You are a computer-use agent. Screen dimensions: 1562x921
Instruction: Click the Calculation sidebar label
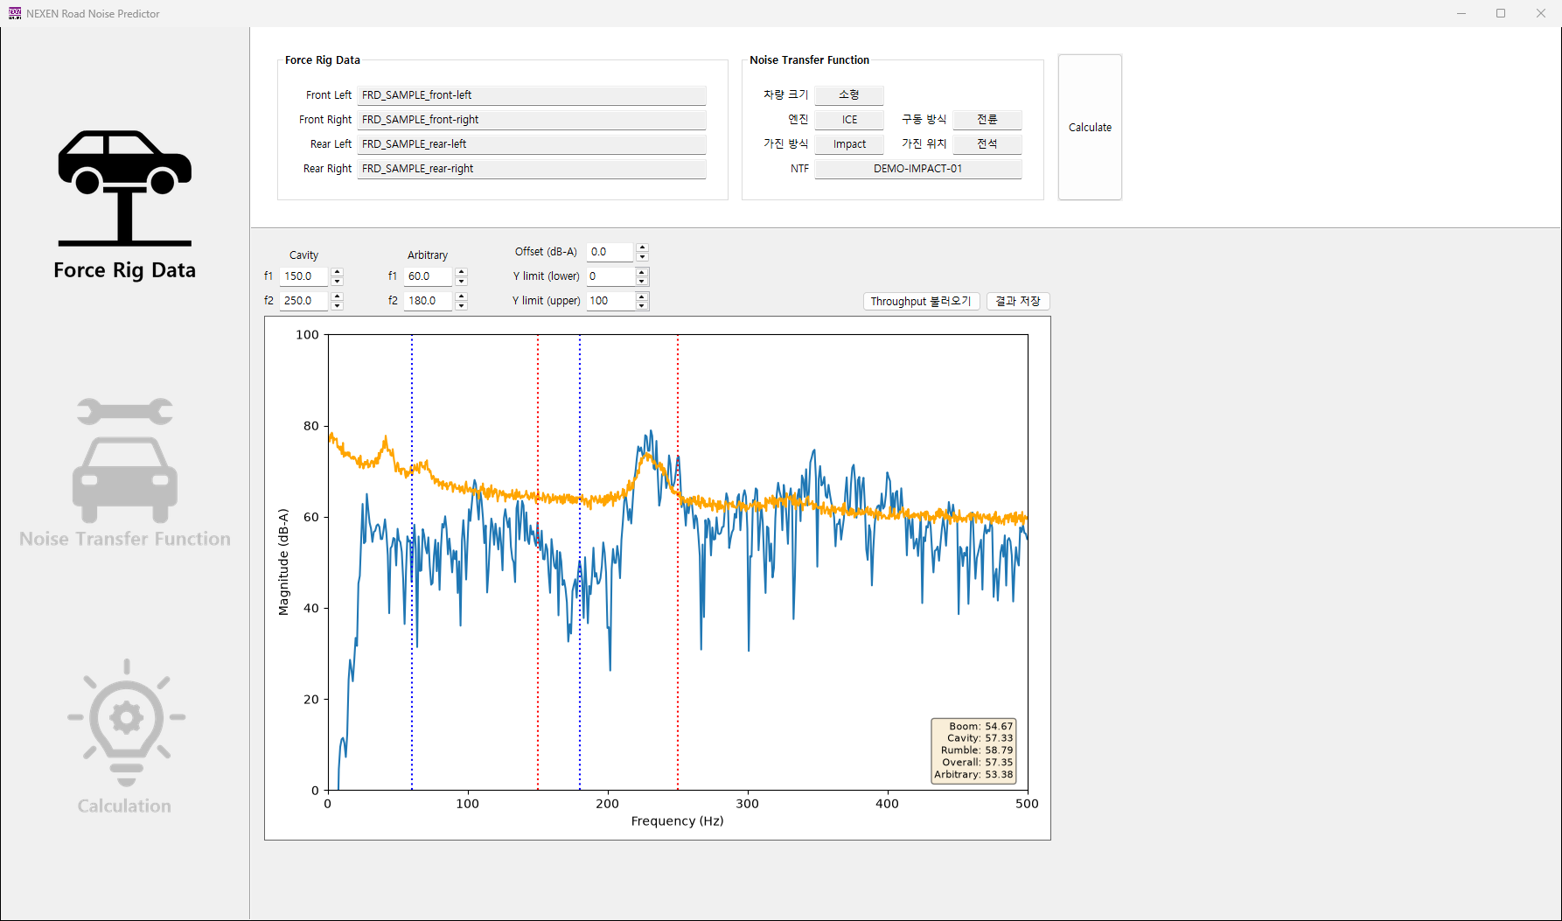[x=125, y=806]
